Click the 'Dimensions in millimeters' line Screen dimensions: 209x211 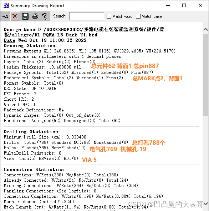point(62,56)
